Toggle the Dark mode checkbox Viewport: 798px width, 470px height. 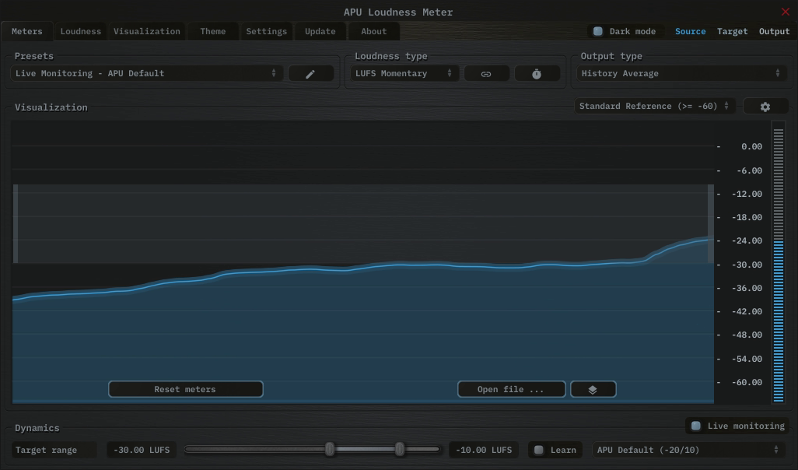(598, 32)
